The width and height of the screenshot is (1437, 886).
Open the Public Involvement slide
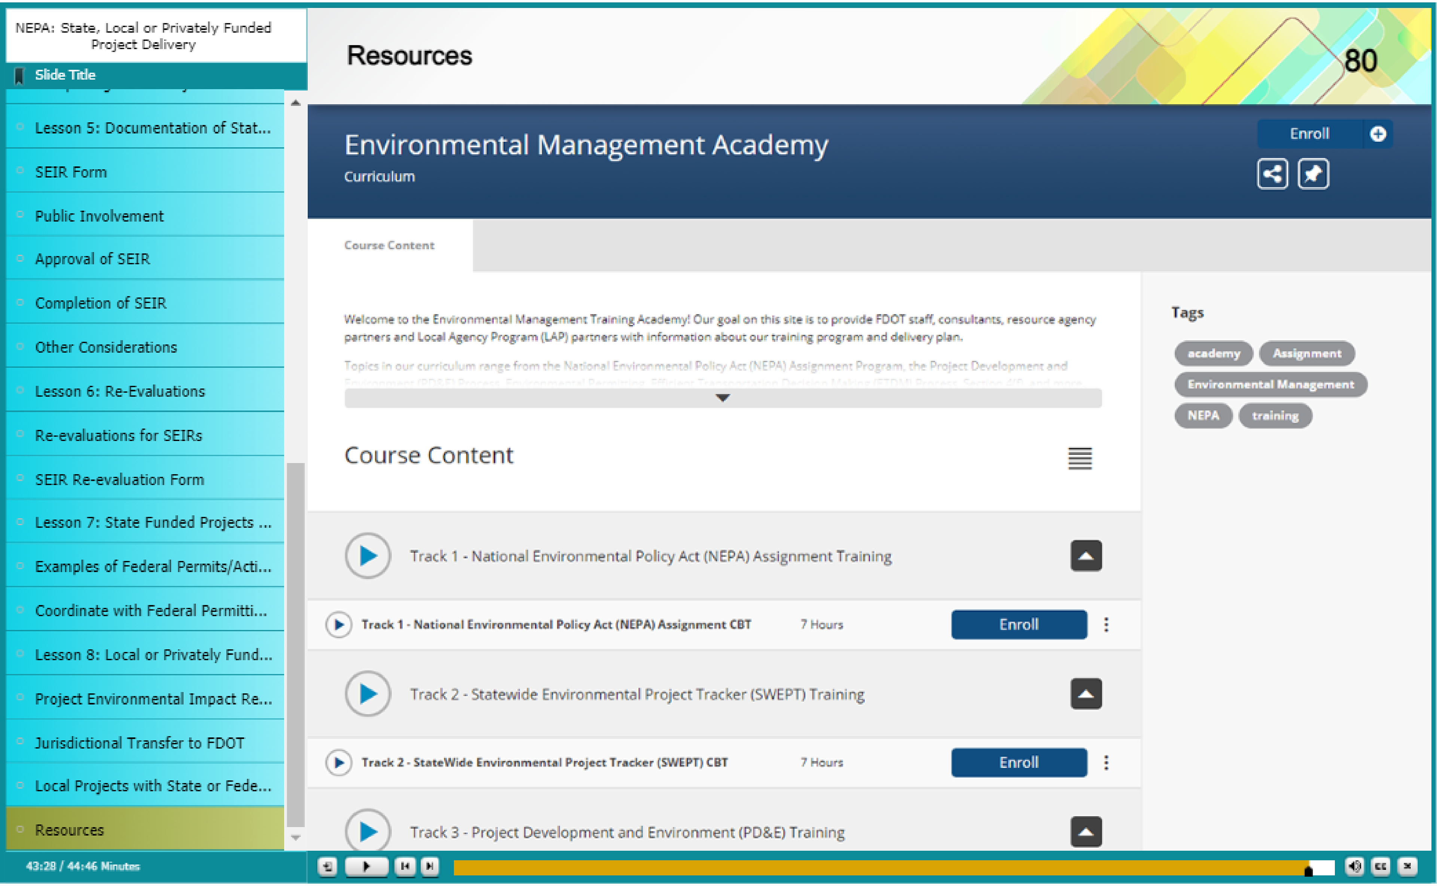click(x=145, y=215)
